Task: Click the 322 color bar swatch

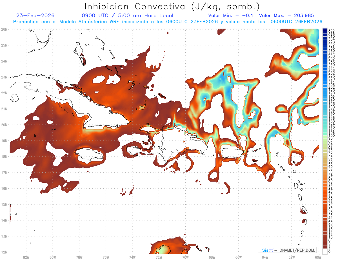Action: [325, 30]
